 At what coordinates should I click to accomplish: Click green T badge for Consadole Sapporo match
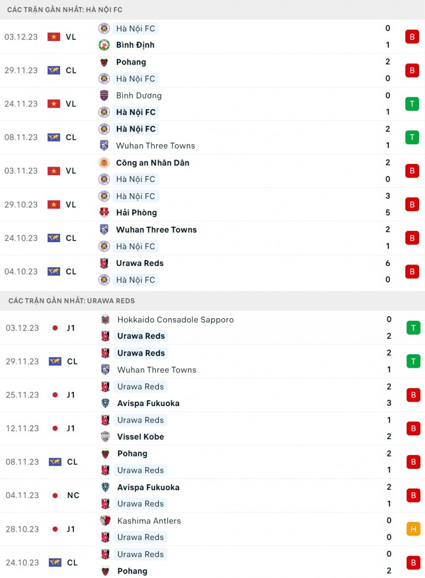pos(413,328)
